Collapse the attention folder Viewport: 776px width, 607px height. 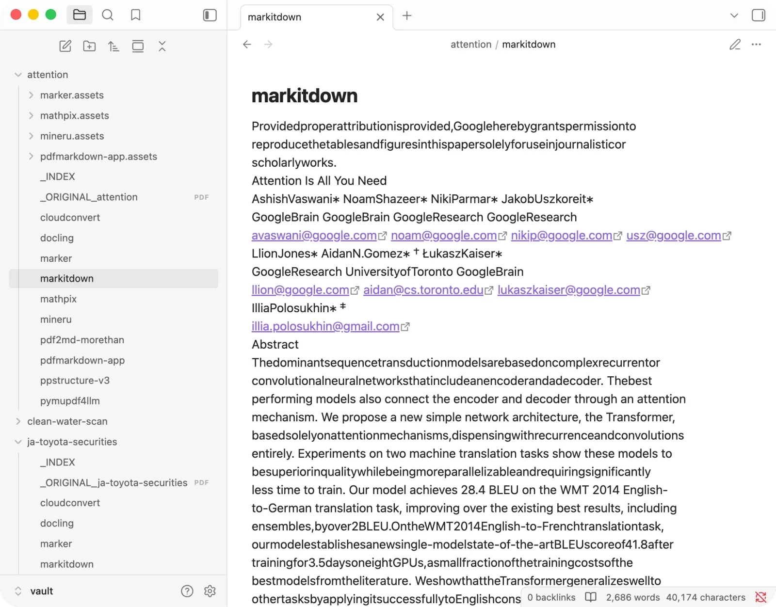click(x=18, y=75)
